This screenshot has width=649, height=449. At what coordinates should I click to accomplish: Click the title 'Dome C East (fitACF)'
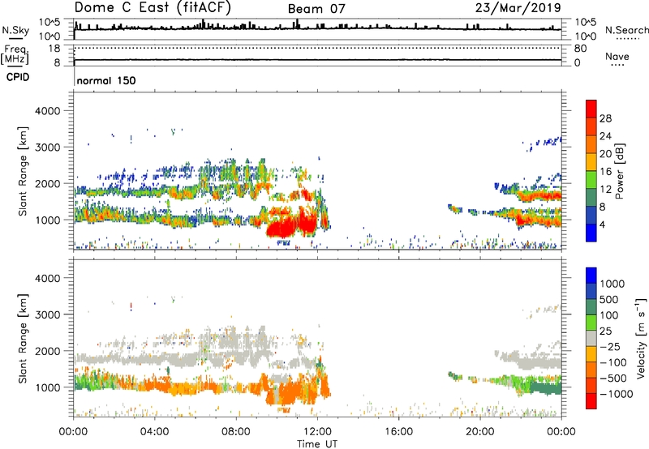point(153,8)
